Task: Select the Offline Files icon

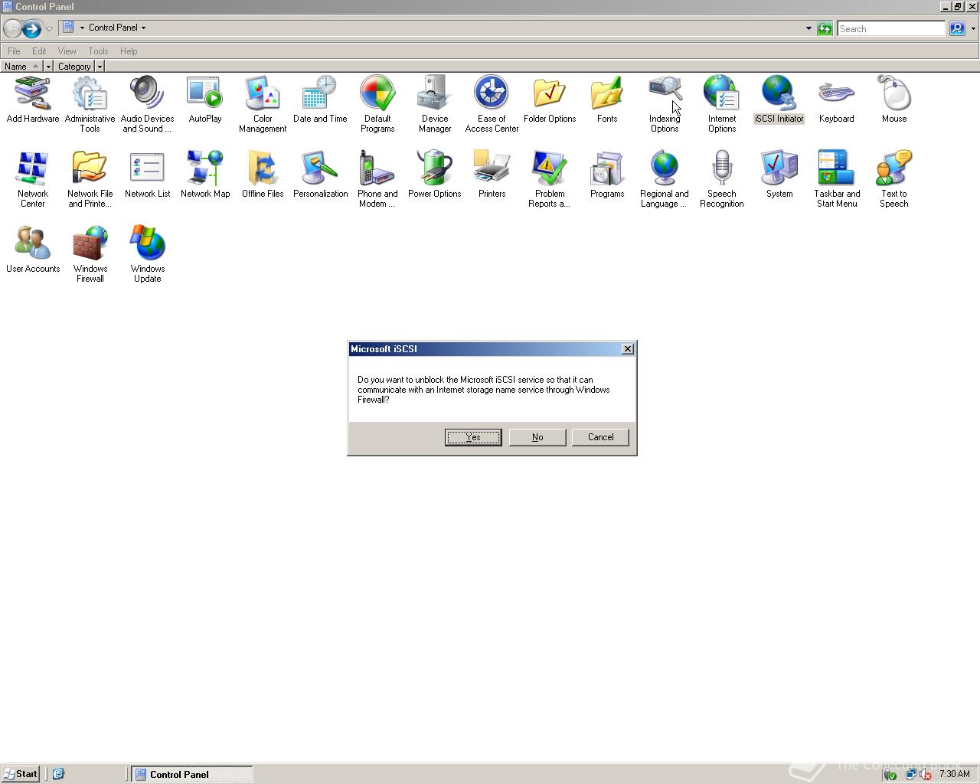Action: click(263, 175)
